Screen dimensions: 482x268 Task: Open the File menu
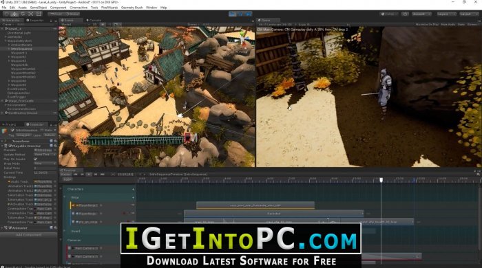[x=4, y=8]
